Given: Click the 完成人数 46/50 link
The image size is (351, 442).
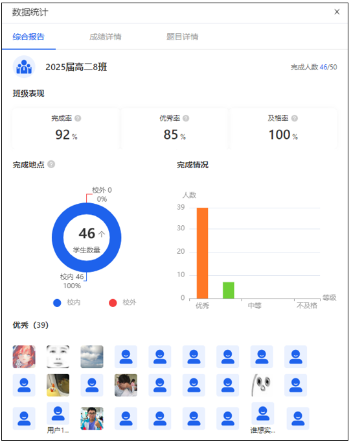Looking at the screenshot, I should point(314,67).
